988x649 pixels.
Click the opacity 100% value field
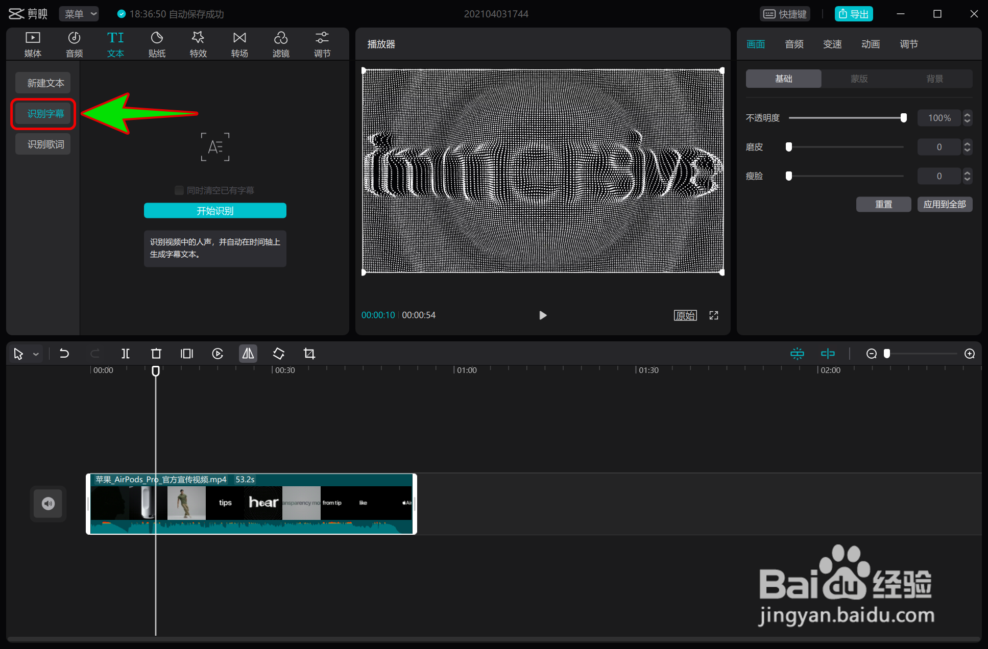(x=939, y=118)
